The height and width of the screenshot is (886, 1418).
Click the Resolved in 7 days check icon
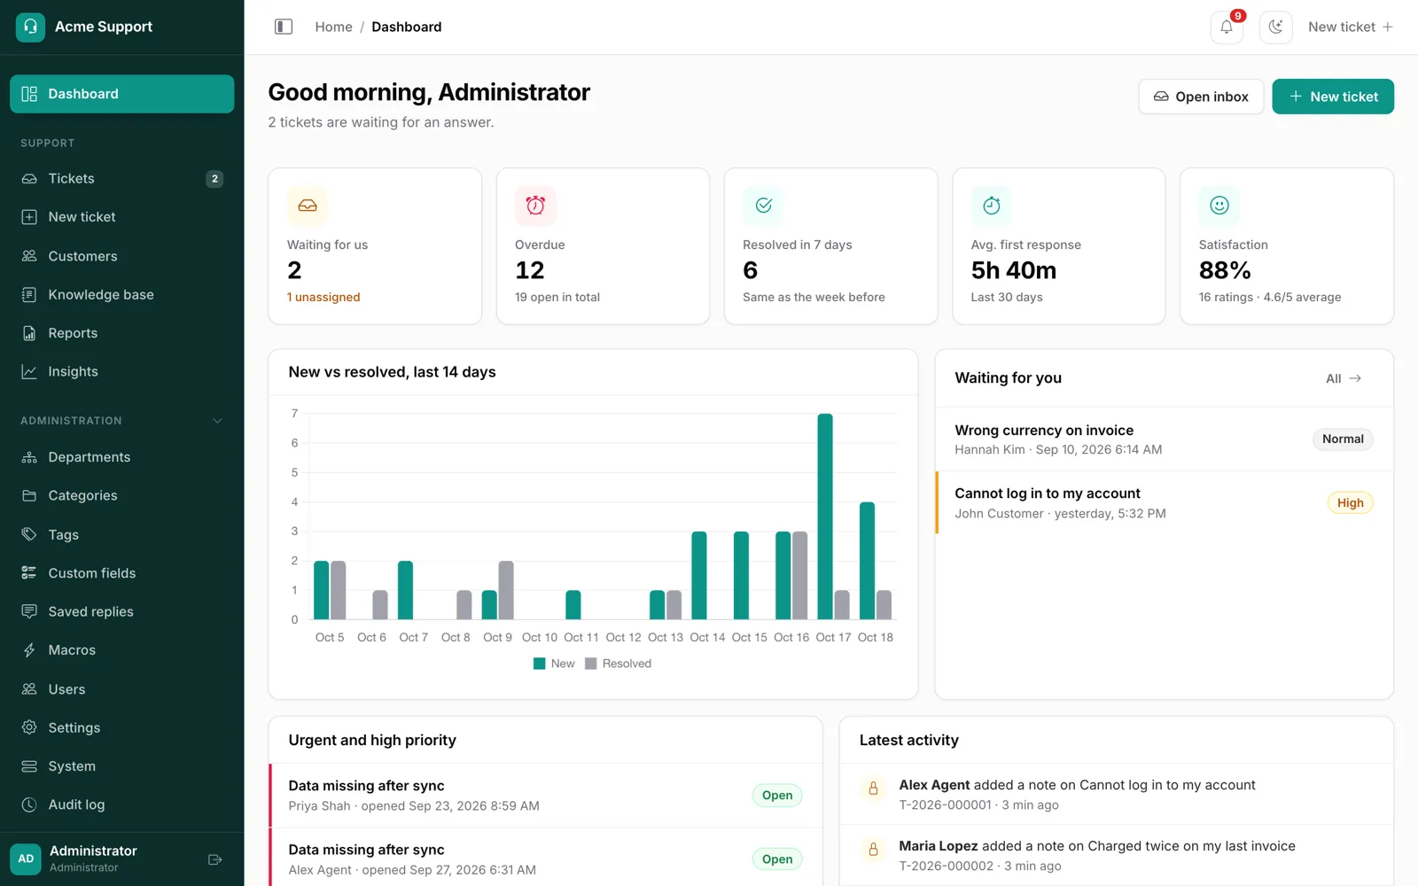(x=763, y=206)
